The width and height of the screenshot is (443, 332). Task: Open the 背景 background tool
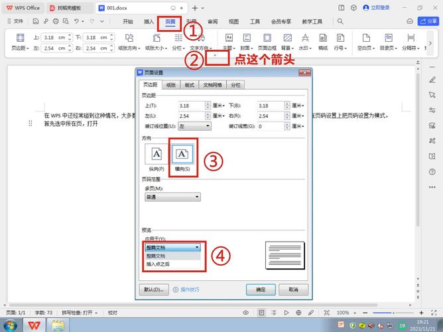[288, 42]
